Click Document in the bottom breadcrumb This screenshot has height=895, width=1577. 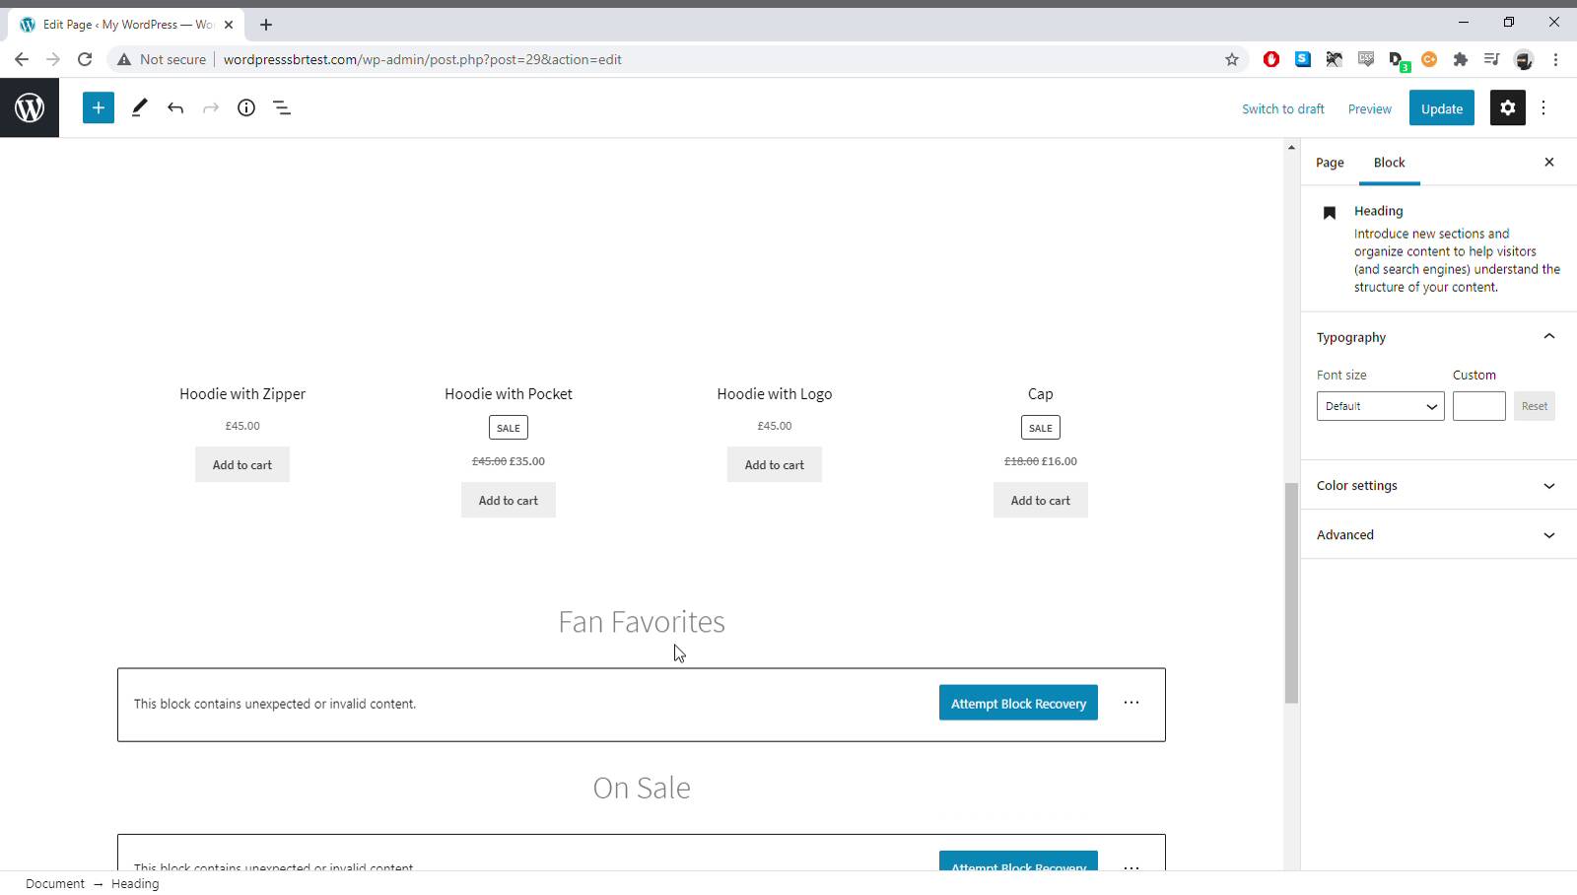coord(55,884)
